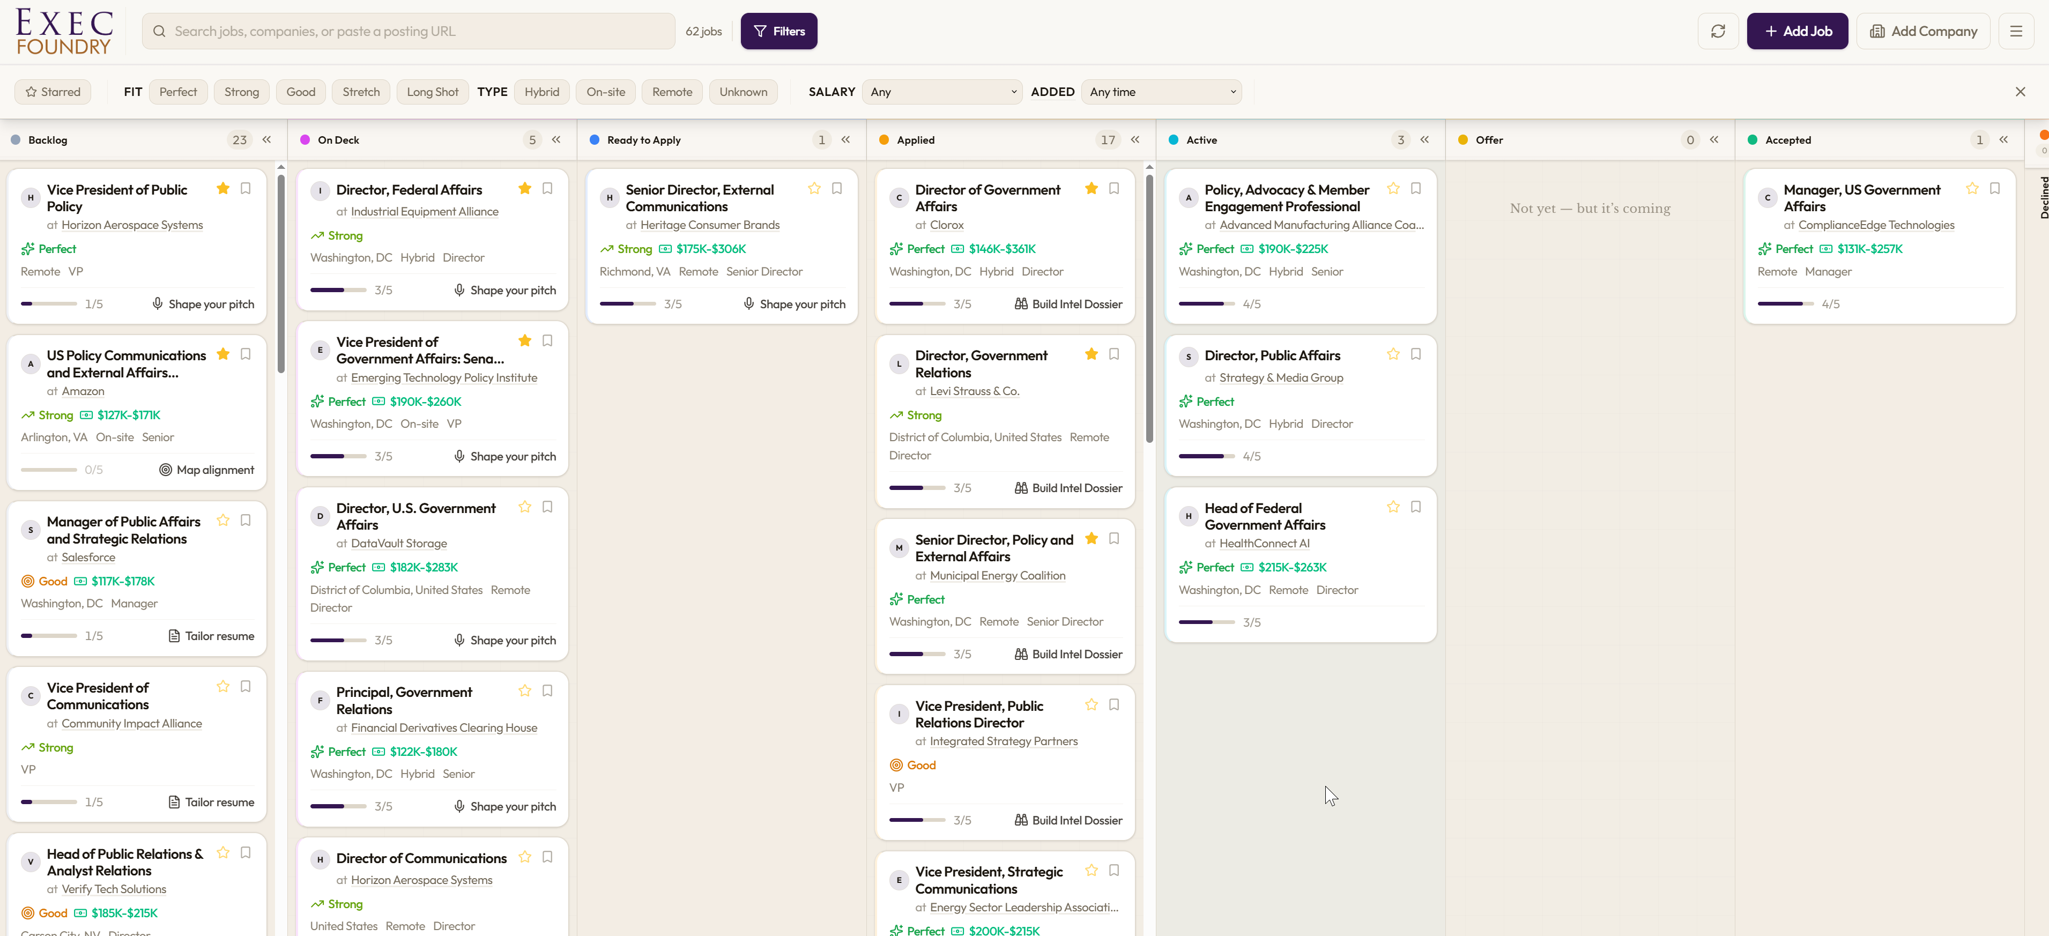Select the Hybrid type filter
The image size is (2049, 936).
[541, 92]
